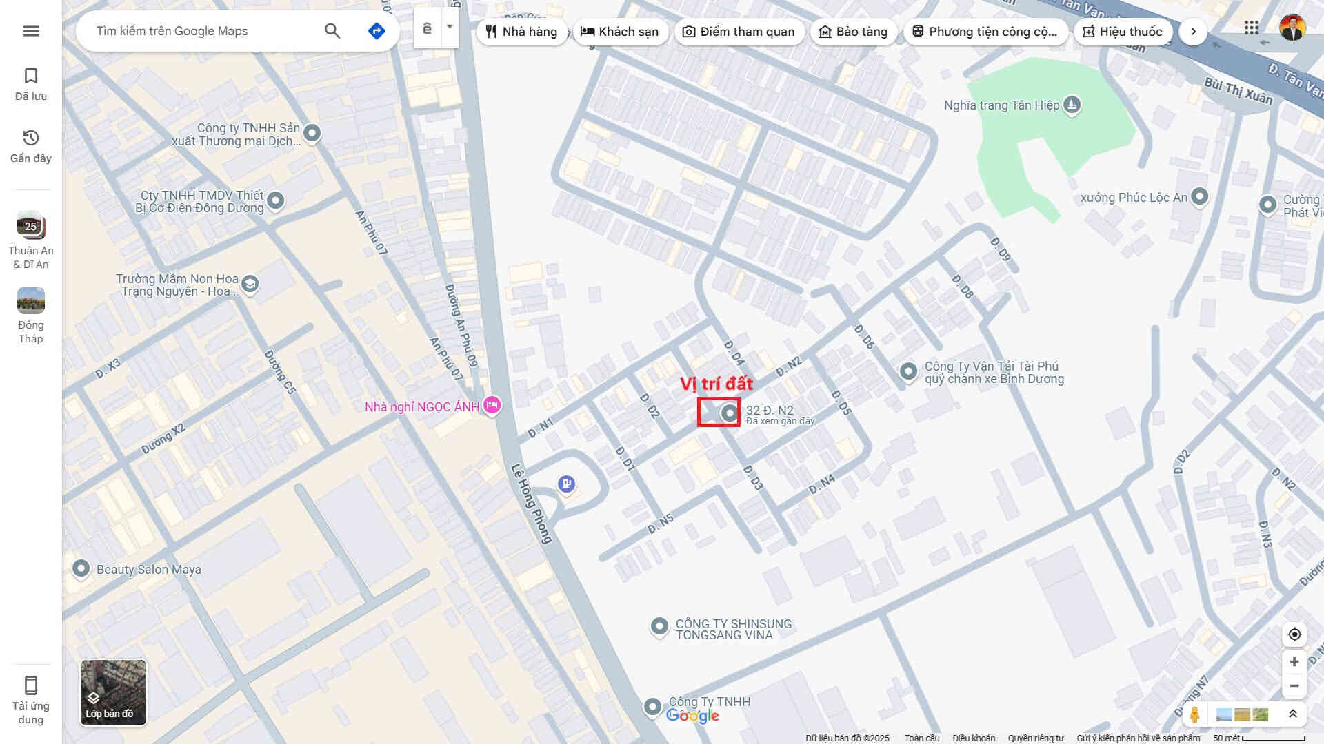This screenshot has width=1324, height=744.
Task: Toggle the Lớp bản đồ satellite layer
Action: tap(113, 692)
